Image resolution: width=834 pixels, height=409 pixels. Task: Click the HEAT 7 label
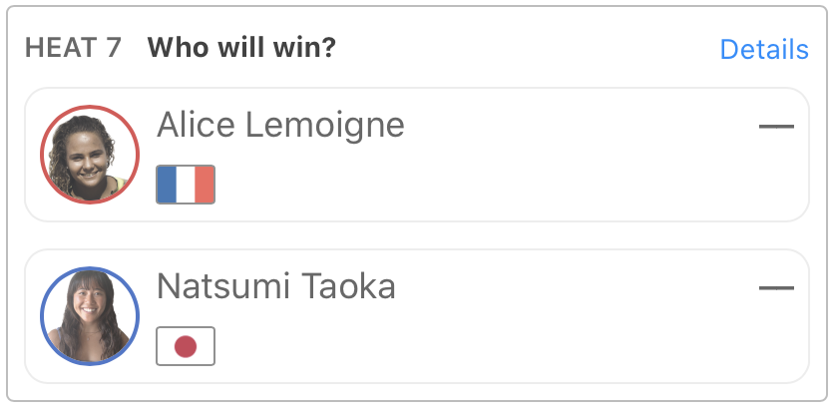(73, 48)
